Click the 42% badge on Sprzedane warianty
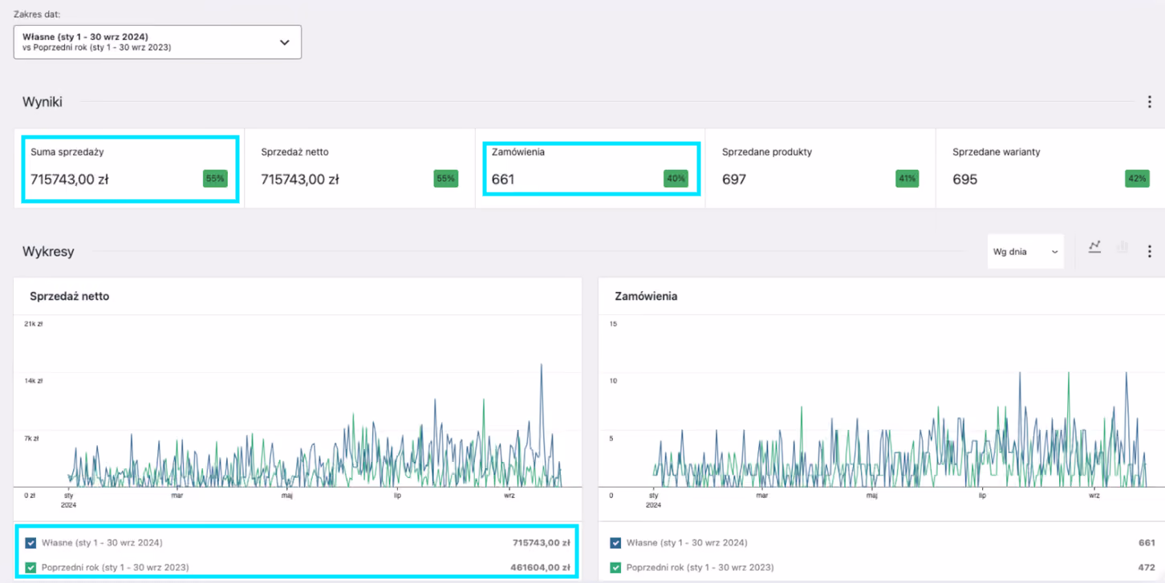The width and height of the screenshot is (1165, 583). coord(1137,179)
